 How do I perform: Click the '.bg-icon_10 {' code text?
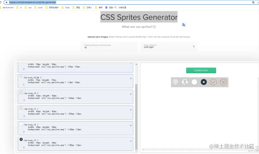tap(31, 93)
